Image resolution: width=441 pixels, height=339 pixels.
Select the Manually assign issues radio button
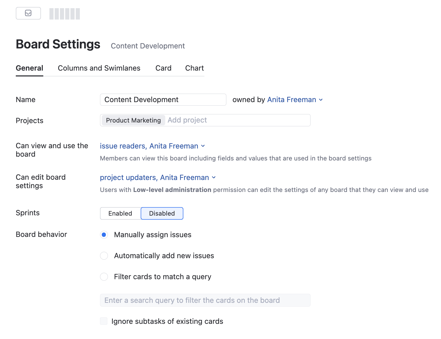click(104, 235)
